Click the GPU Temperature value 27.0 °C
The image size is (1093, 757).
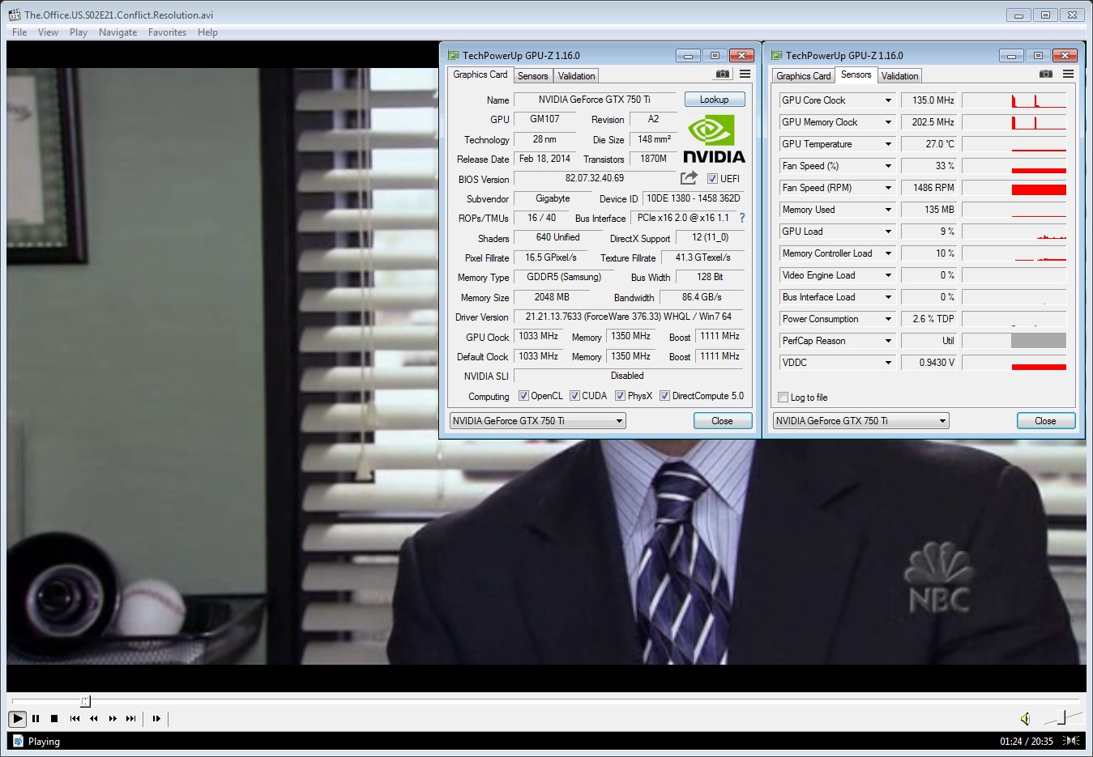click(930, 144)
